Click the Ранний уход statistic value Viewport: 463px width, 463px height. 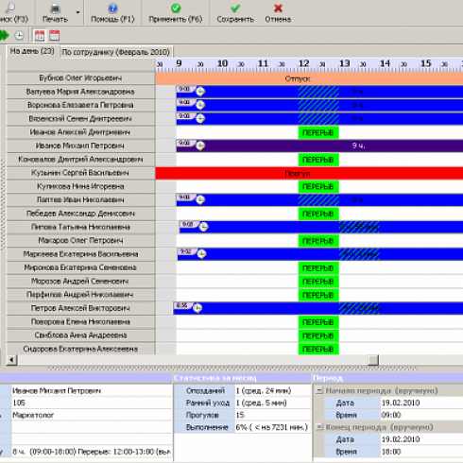click(273, 403)
